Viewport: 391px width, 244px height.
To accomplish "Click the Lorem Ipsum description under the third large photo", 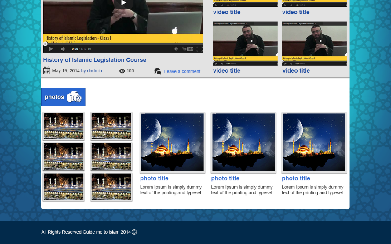I will coord(313,190).
